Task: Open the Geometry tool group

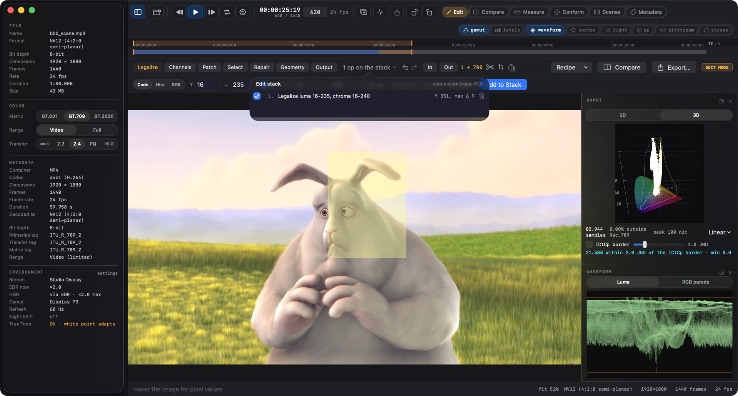Action: [293, 67]
